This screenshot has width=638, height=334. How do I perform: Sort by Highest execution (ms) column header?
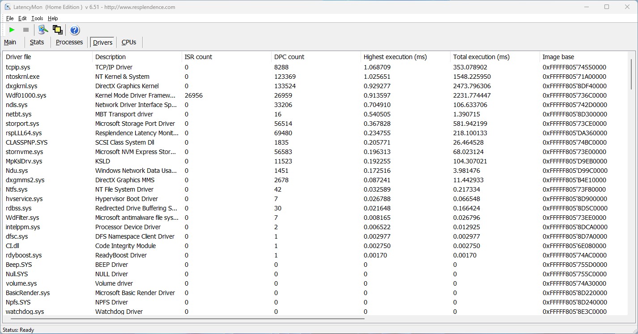[395, 57]
